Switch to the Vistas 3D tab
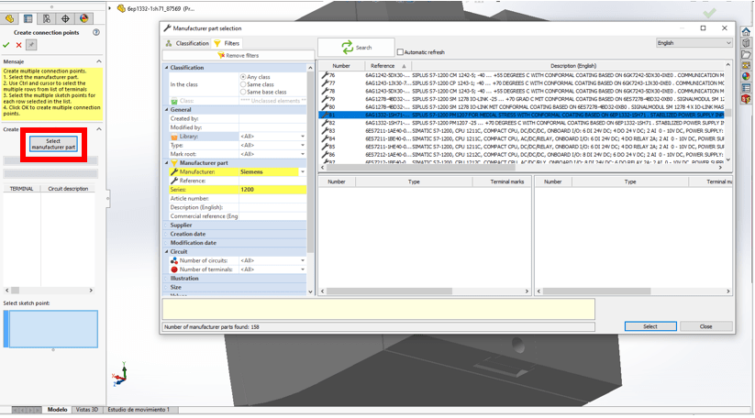The height and width of the screenshot is (418, 755). tap(87, 410)
